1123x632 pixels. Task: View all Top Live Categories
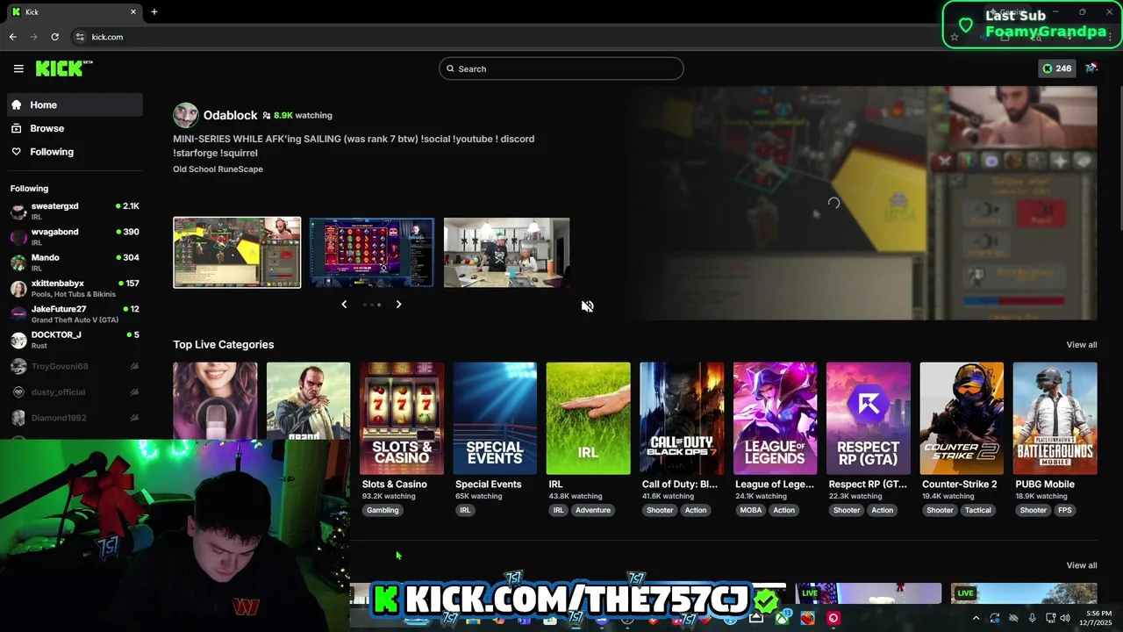(x=1081, y=345)
